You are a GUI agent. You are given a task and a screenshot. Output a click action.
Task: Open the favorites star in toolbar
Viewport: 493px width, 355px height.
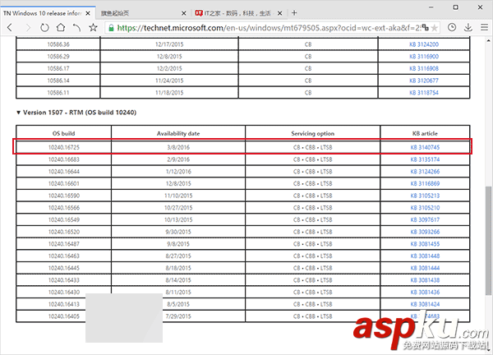pyautogui.click(x=93, y=28)
